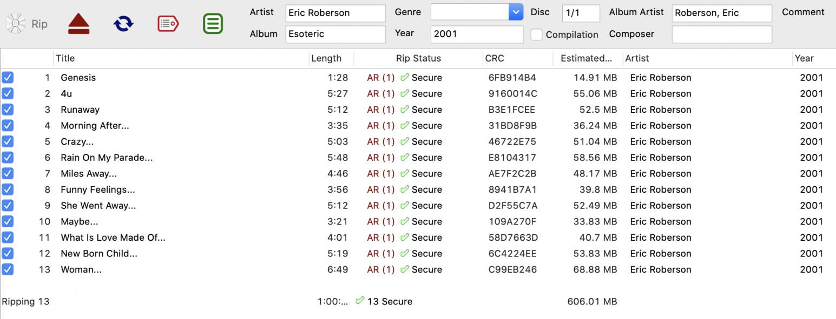This screenshot has height=319, width=836.
Task: Click the blue refresh arrows icon
Action: pos(123,24)
